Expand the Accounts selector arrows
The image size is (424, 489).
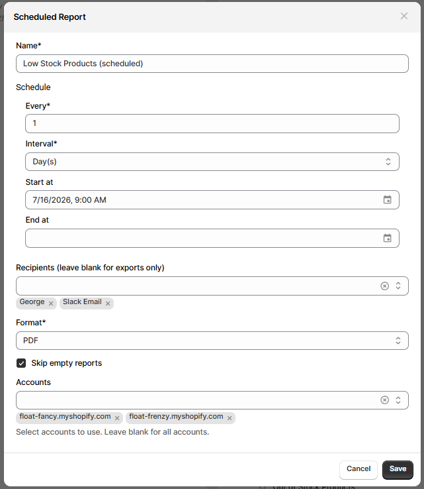coord(398,400)
